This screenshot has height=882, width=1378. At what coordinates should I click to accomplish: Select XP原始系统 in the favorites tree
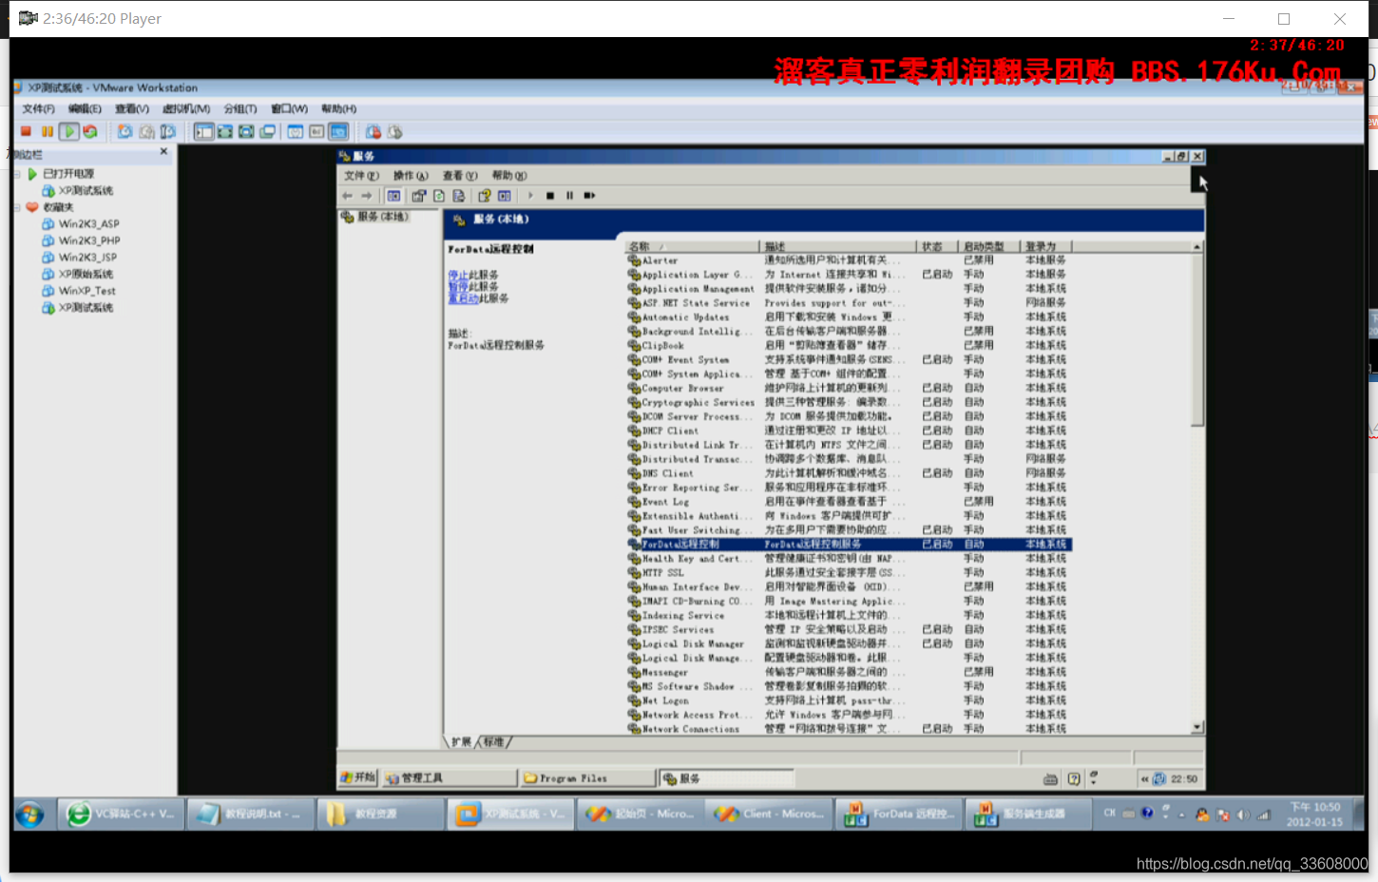tap(77, 275)
